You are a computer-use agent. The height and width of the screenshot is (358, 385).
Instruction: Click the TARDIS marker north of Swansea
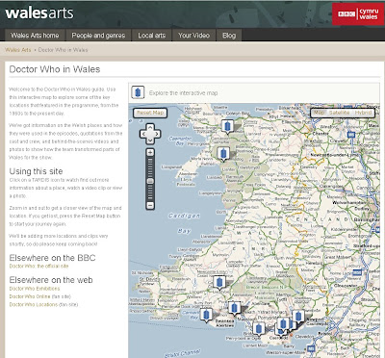pos(234,308)
